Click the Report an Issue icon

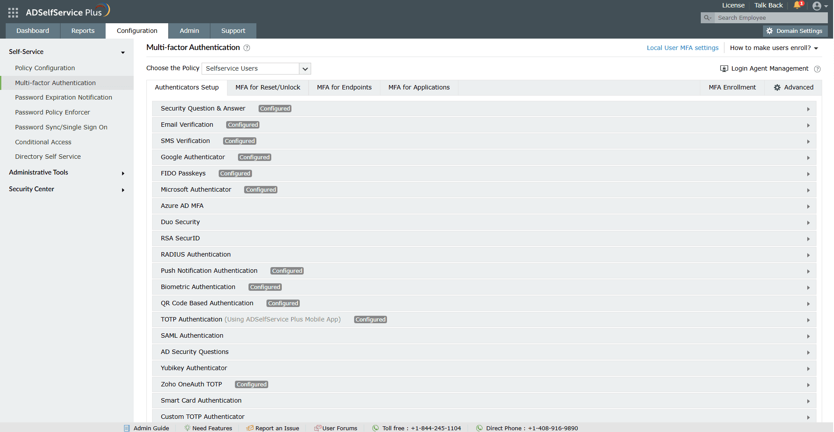tap(250, 428)
